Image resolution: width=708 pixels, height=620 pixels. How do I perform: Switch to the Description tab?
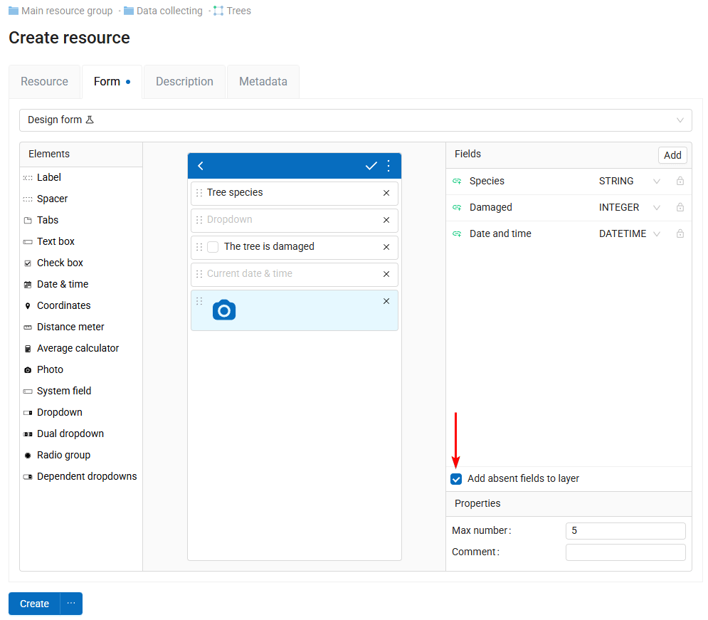[184, 82]
